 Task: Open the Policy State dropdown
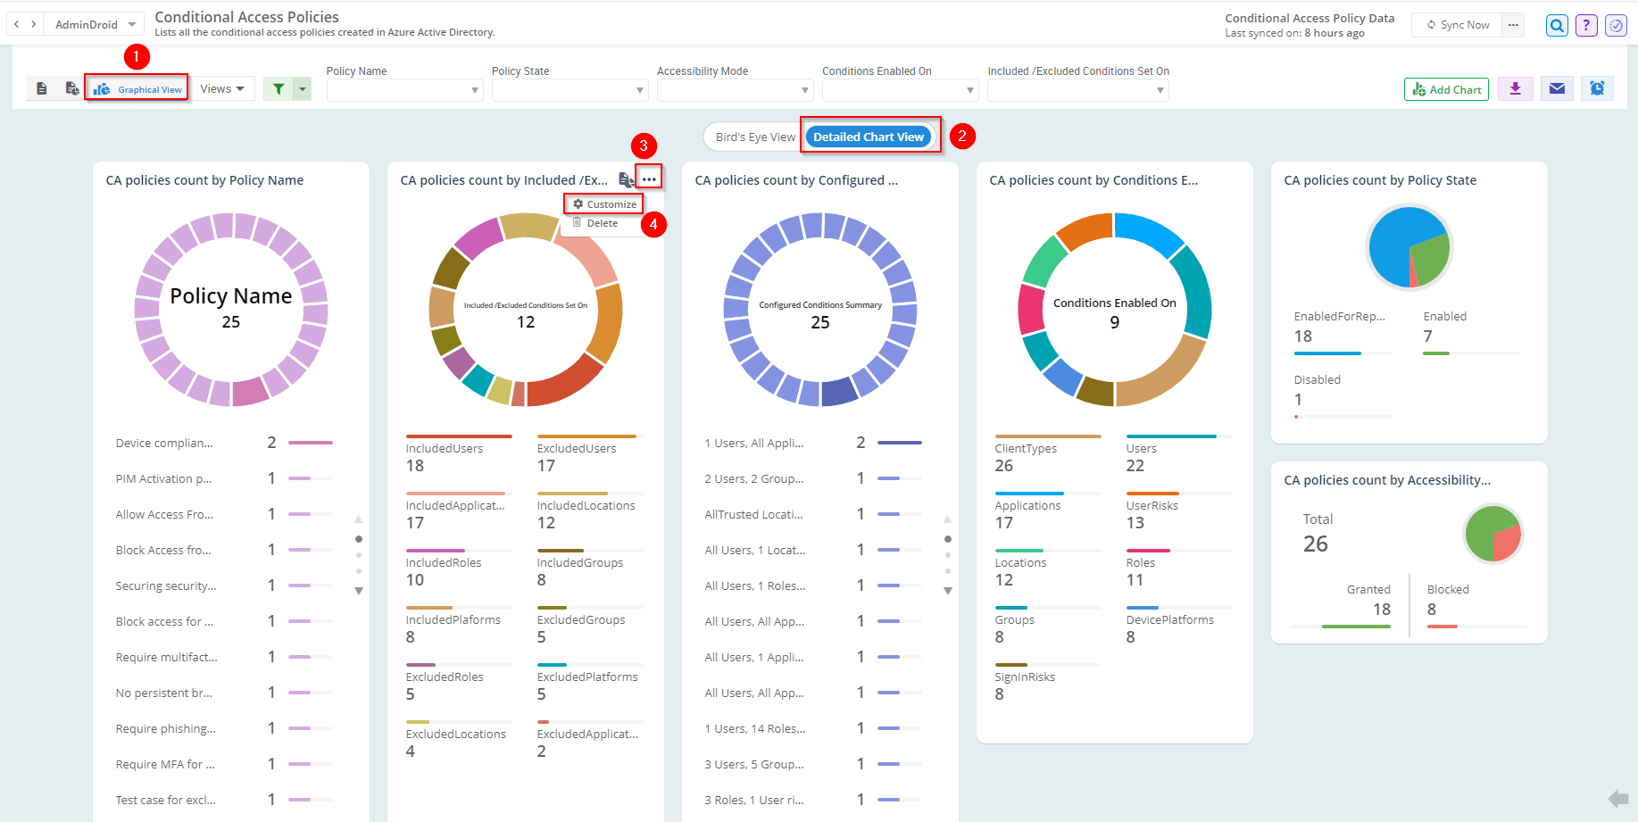pos(570,89)
